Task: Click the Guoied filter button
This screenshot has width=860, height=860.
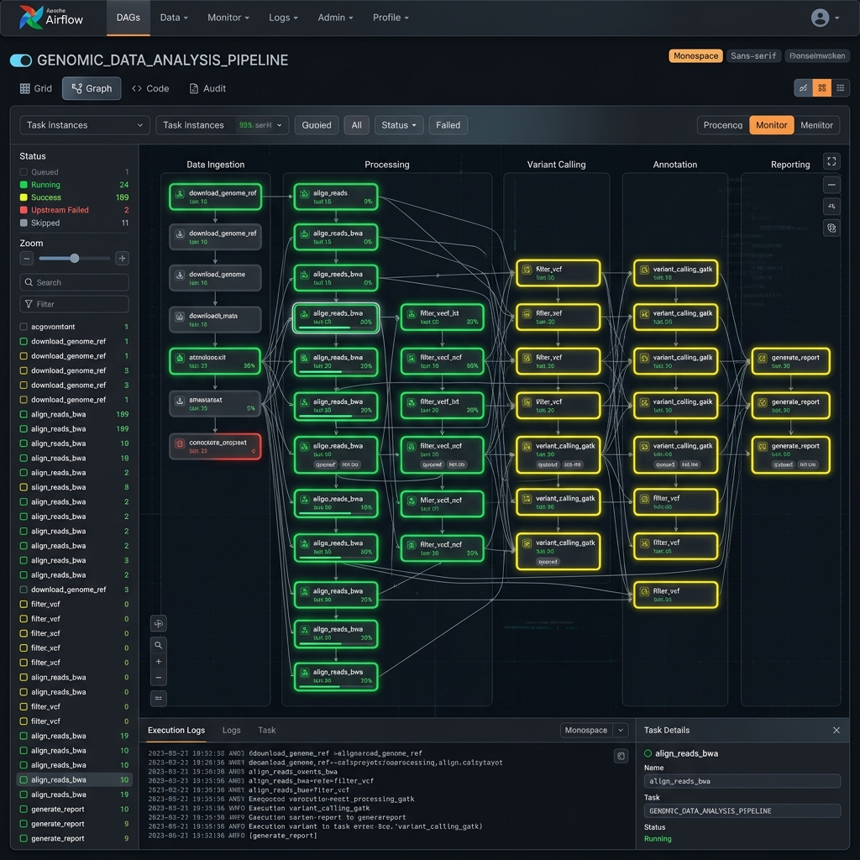Action: pos(317,125)
